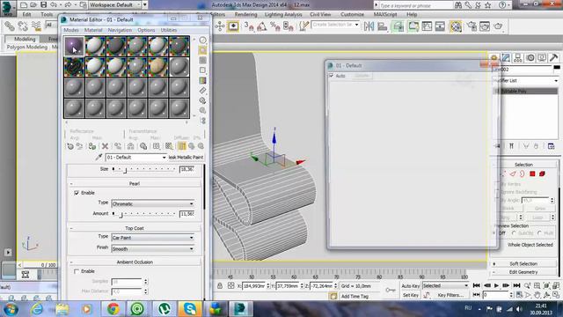The height and width of the screenshot is (317, 563).
Task: Click Auto Key button
Action: tap(411, 286)
